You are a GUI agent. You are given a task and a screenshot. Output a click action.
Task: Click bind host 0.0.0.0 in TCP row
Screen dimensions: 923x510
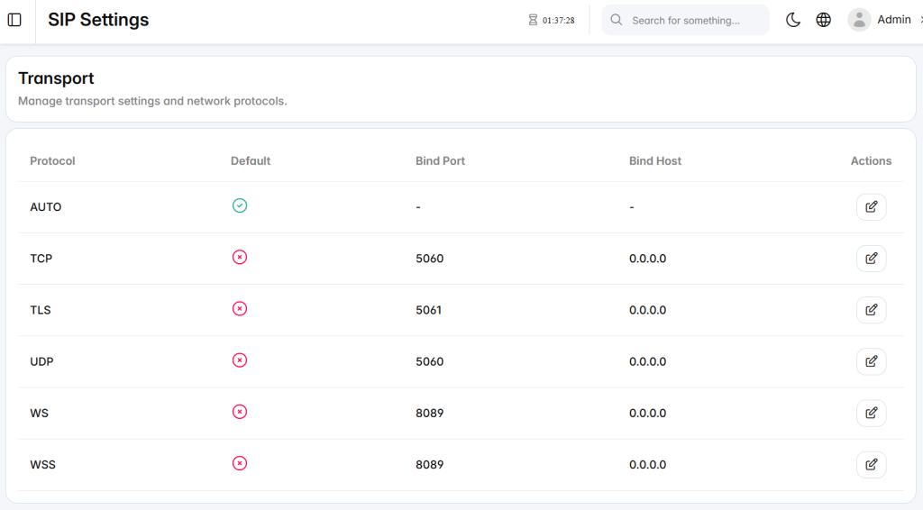(647, 259)
